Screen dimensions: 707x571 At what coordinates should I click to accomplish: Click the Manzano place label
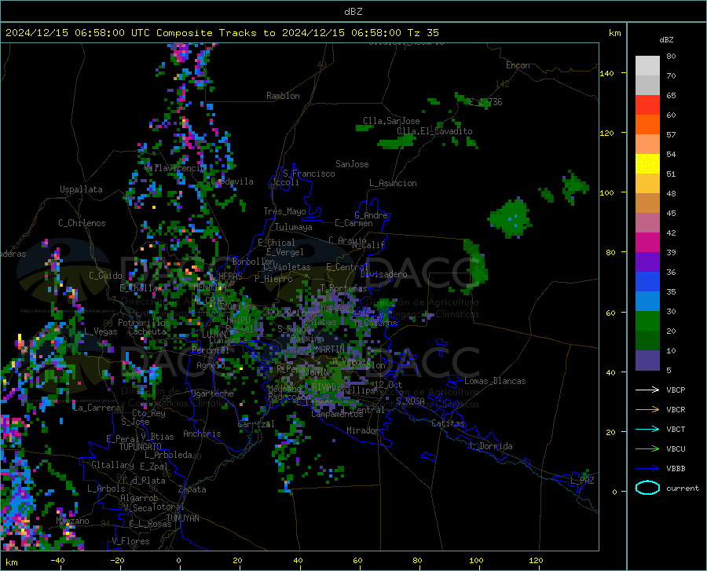(x=72, y=521)
